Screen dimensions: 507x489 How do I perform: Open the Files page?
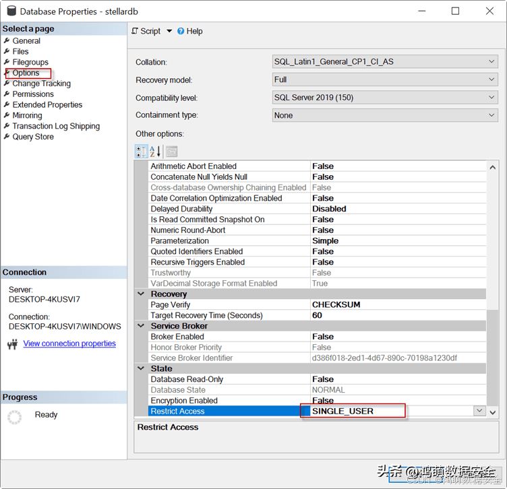[x=20, y=51]
